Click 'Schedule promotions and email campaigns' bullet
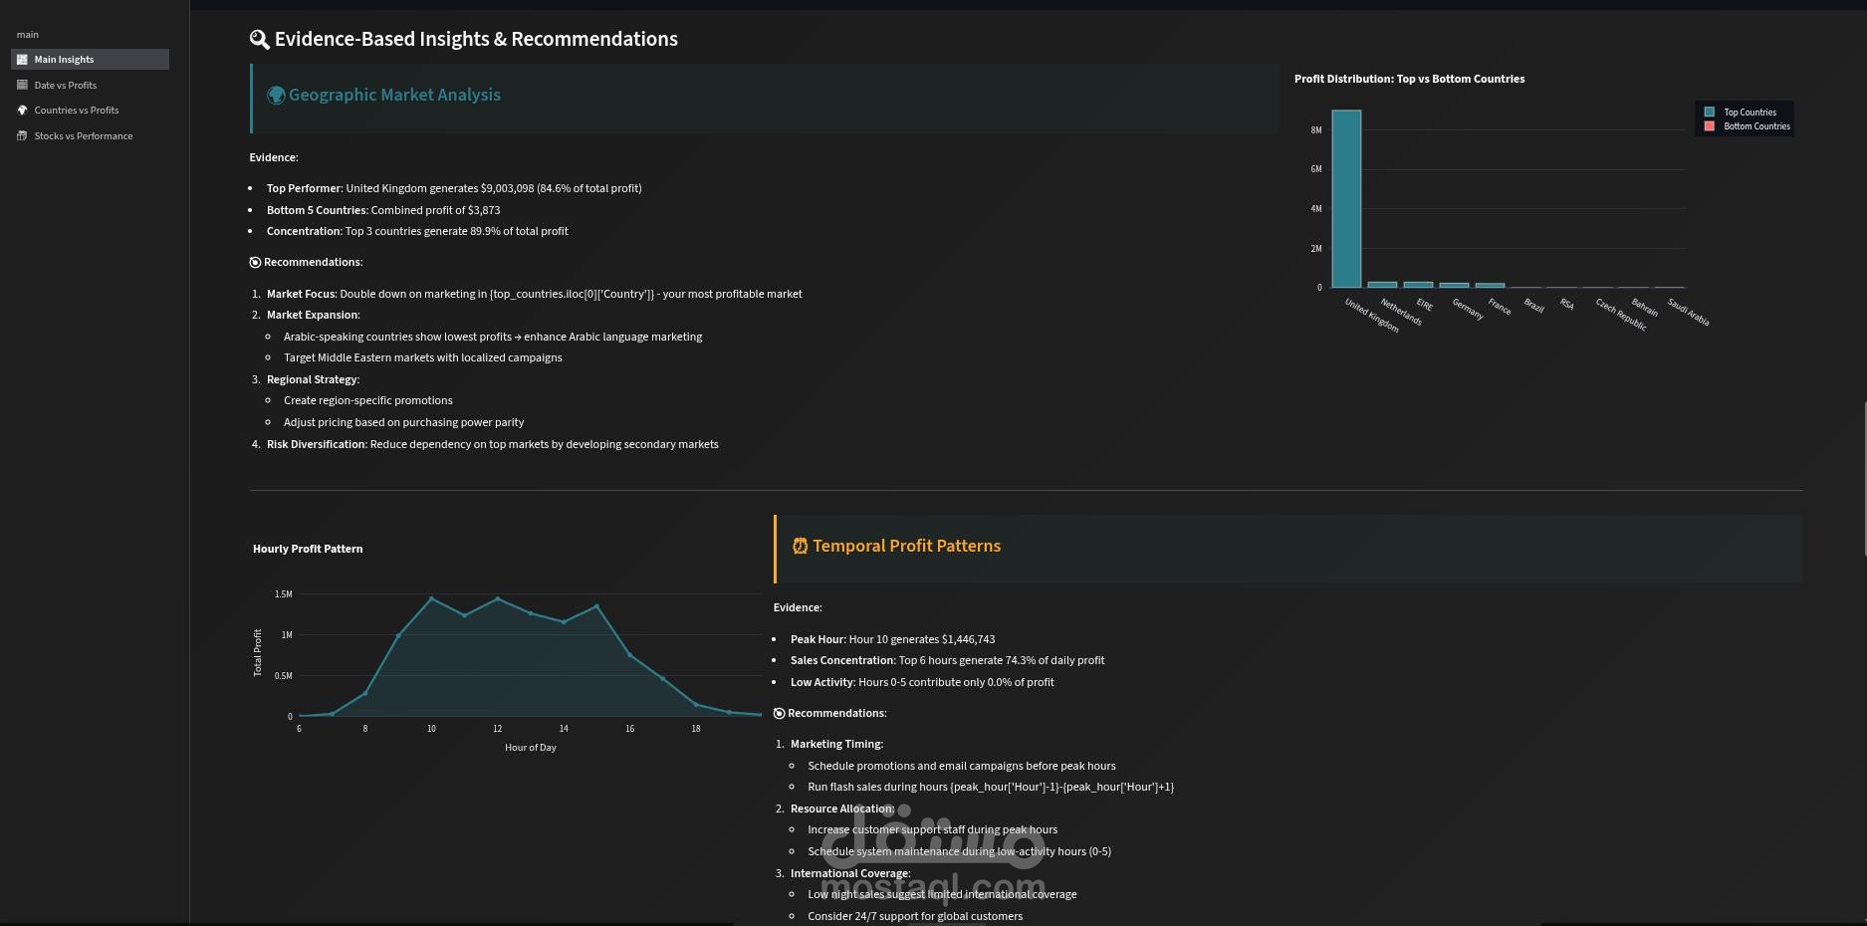The height and width of the screenshot is (926, 1867). (x=962, y=766)
